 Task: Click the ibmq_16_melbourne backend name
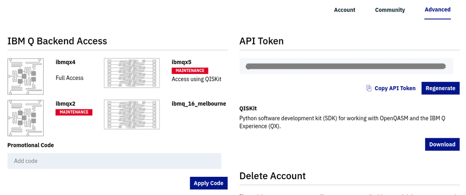coord(199,104)
